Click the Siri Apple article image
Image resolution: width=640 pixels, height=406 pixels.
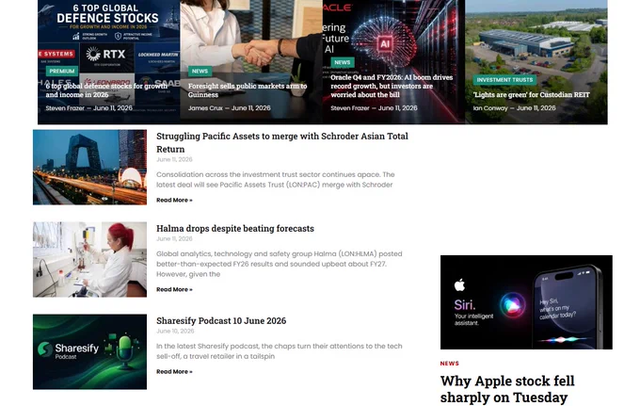[526, 302]
